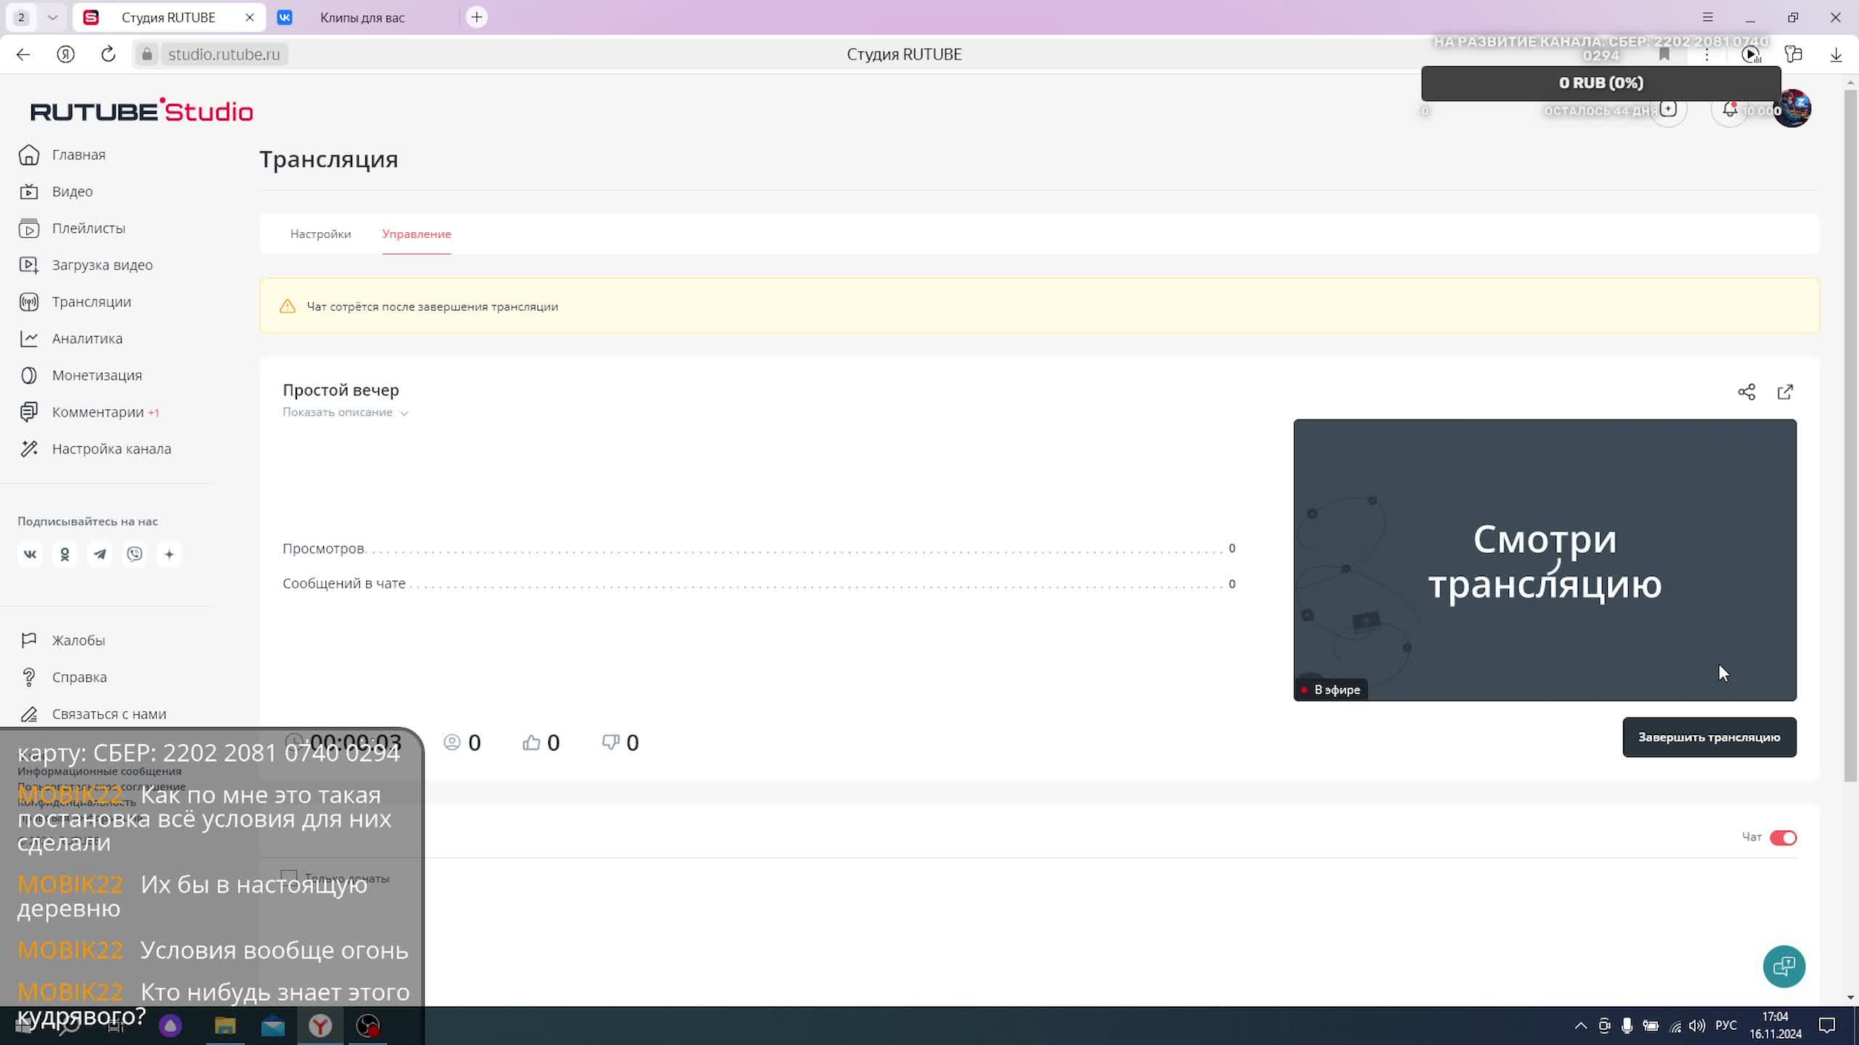Image resolution: width=1859 pixels, height=1045 pixels.
Task: Open the browser downloads icon
Action: tap(1836, 54)
